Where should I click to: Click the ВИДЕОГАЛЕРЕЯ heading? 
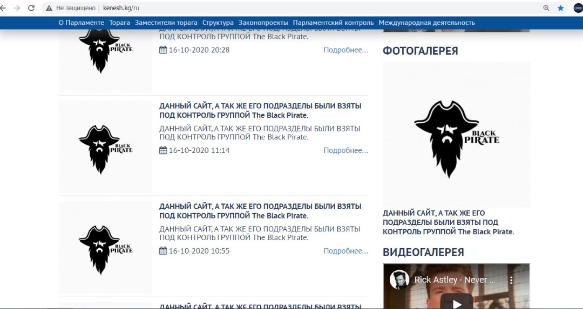tap(423, 252)
